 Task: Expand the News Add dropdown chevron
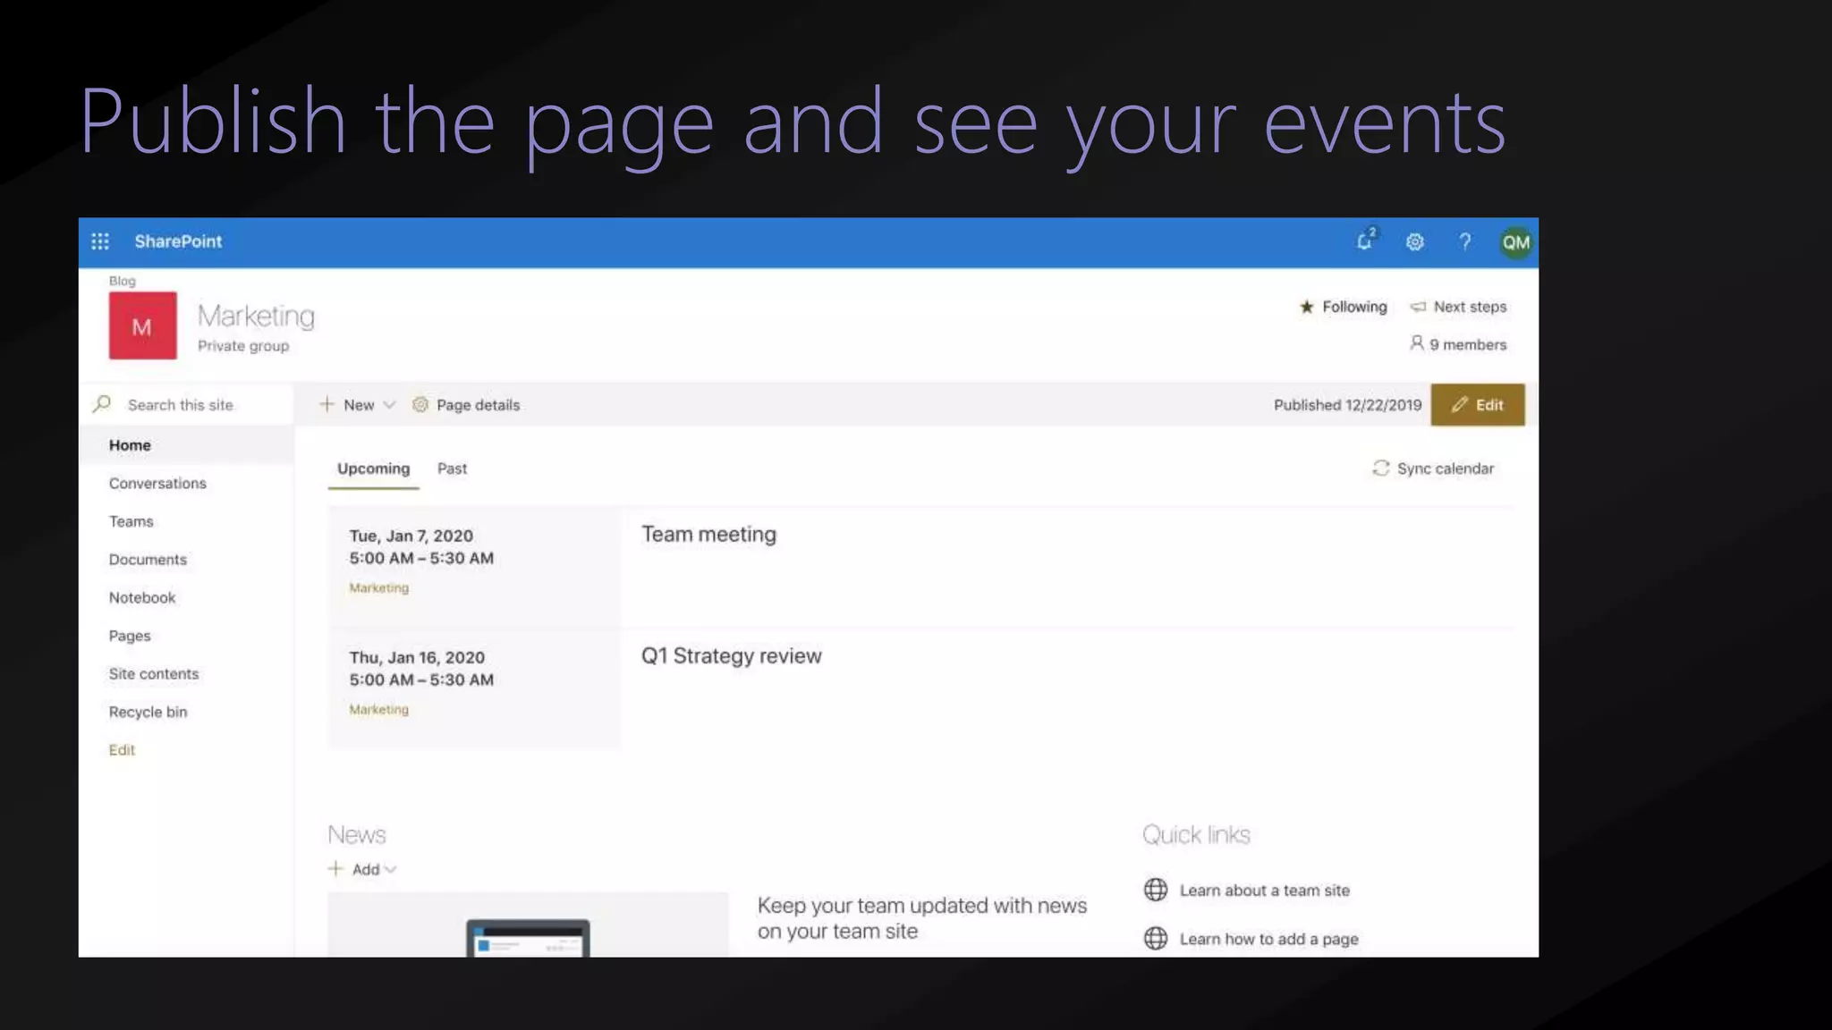[x=391, y=869]
